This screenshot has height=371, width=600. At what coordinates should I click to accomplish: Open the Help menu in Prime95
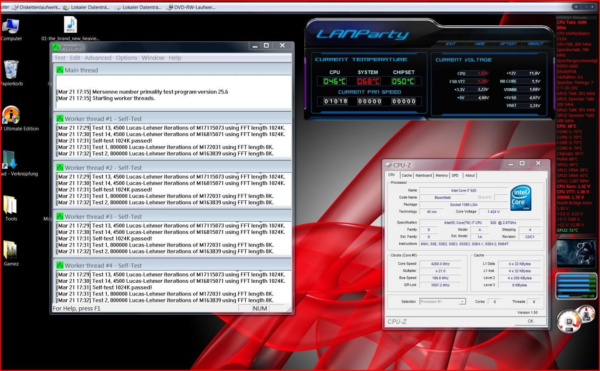point(175,58)
